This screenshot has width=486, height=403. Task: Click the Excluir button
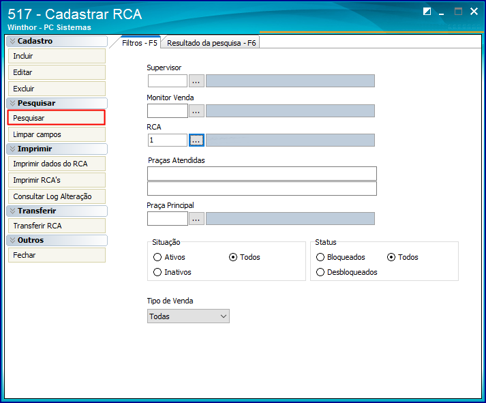click(x=57, y=89)
